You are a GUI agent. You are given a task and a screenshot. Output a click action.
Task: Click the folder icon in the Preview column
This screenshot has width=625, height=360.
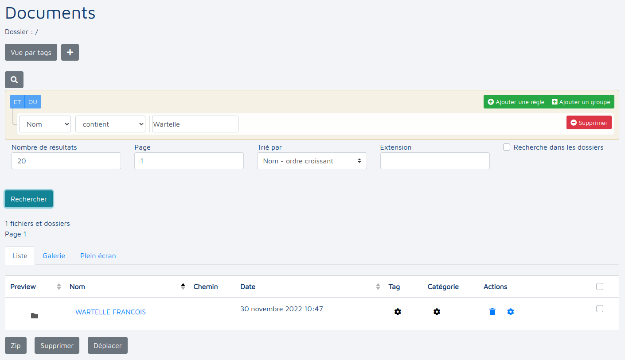pyautogui.click(x=35, y=316)
